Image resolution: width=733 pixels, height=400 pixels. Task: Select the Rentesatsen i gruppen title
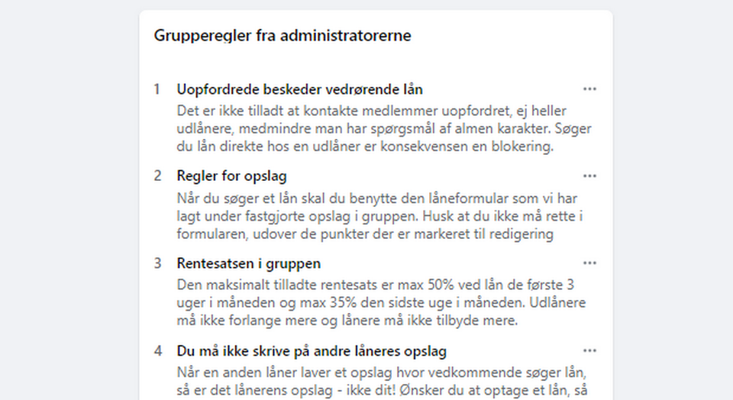[248, 263]
